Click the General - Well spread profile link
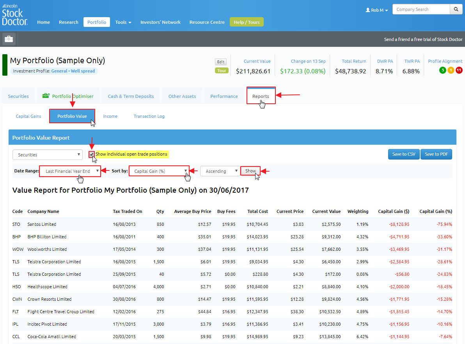This screenshot has width=465, height=344. 73,71
